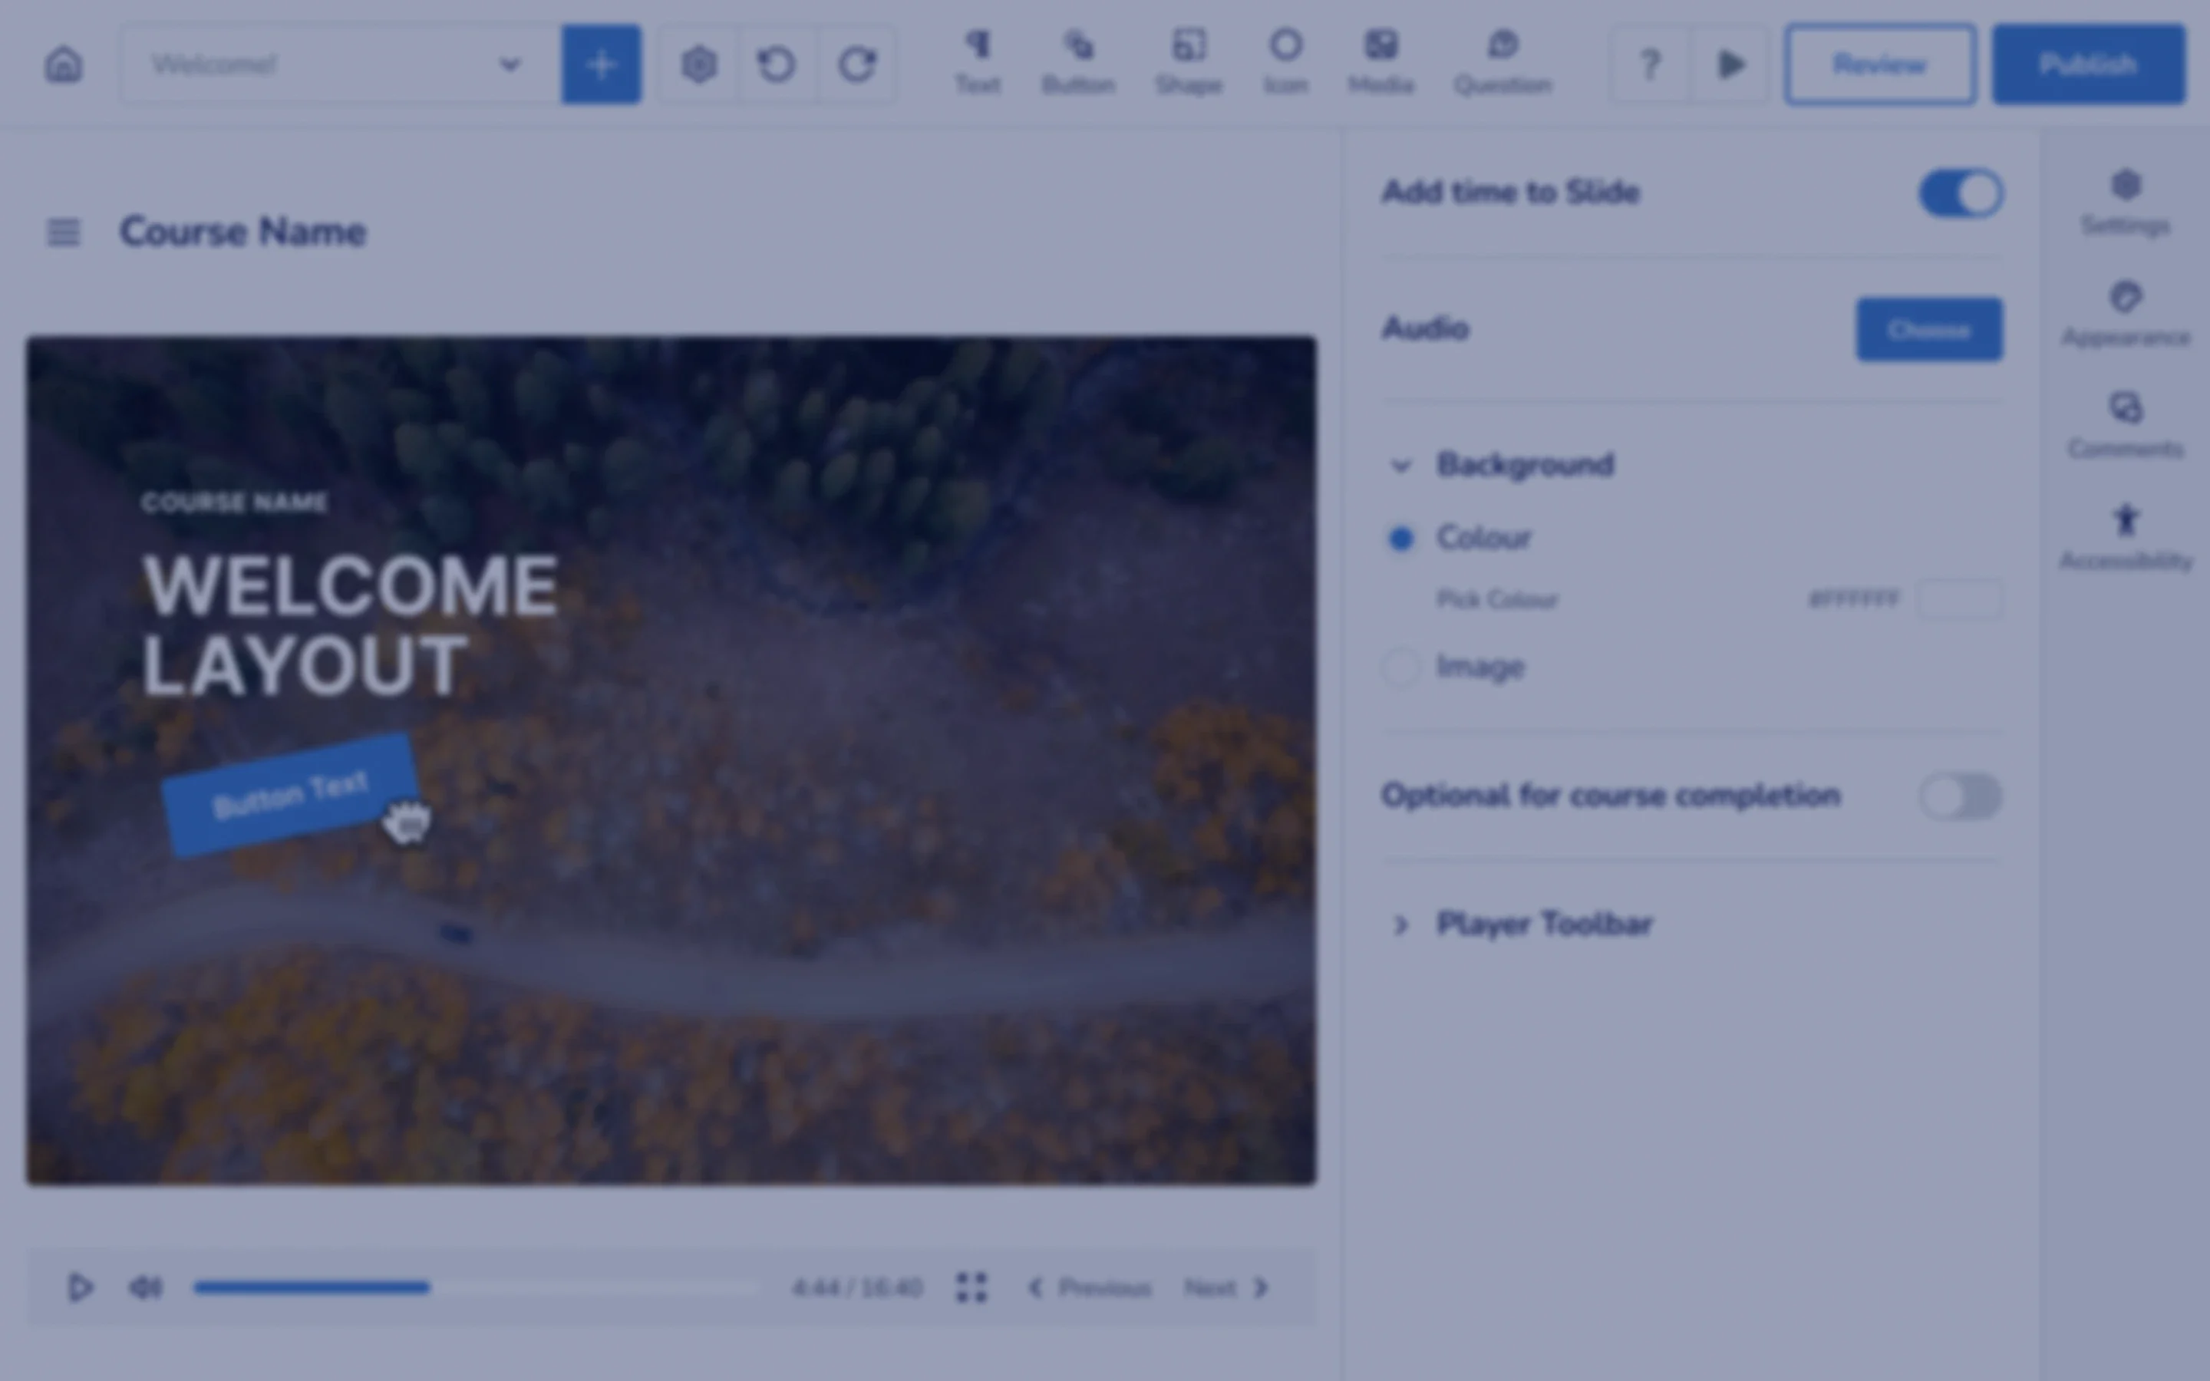This screenshot has width=2210, height=1381.
Task: Enable Optional for course completion
Action: click(1957, 796)
